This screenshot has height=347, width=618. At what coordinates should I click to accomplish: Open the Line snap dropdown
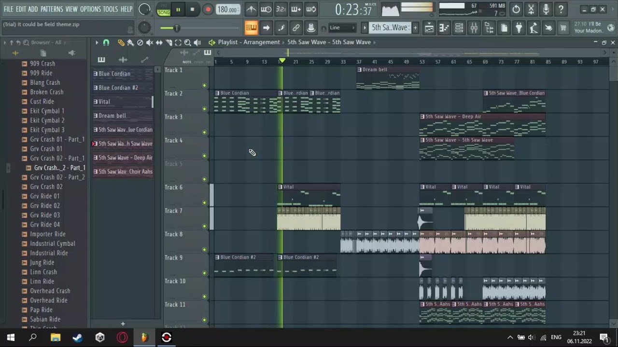pyautogui.click(x=342, y=27)
